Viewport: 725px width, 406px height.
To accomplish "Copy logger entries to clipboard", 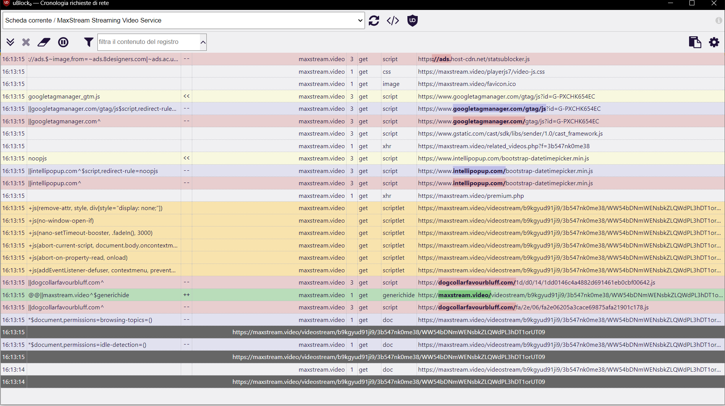I will [695, 42].
